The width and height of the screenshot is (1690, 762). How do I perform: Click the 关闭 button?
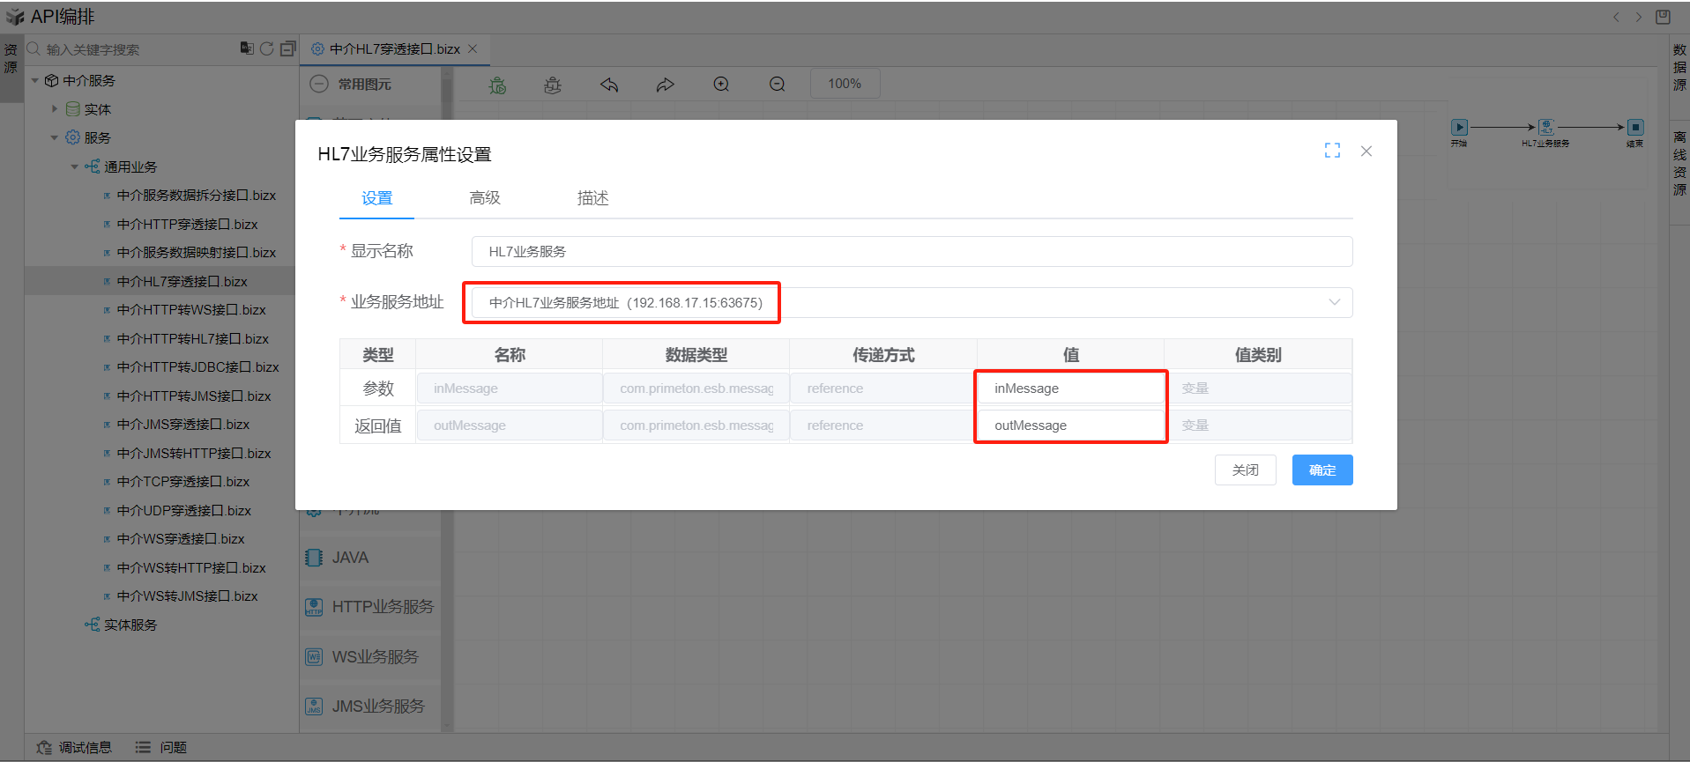1245,470
